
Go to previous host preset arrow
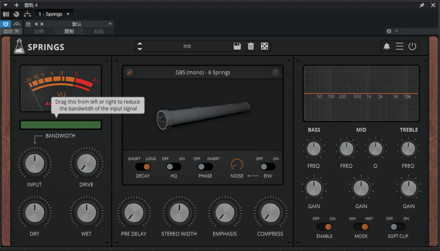[x=36, y=24]
